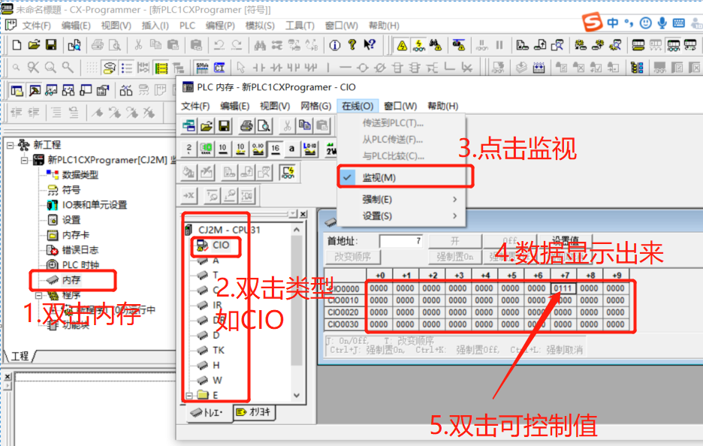This screenshot has width=703, height=446.
Task: Click the transfer from PLC icon in main toolbar
Action: [x=540, y=45]
